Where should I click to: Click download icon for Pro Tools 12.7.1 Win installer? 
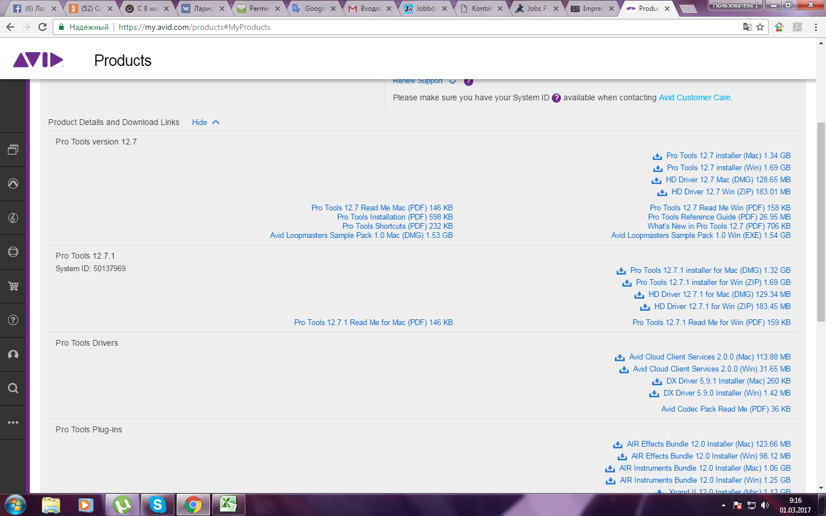(x=627, y=283)
